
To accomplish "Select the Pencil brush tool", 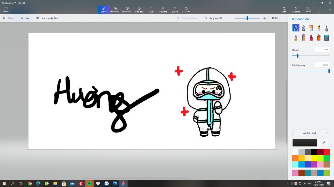I will tap(296, 38).
